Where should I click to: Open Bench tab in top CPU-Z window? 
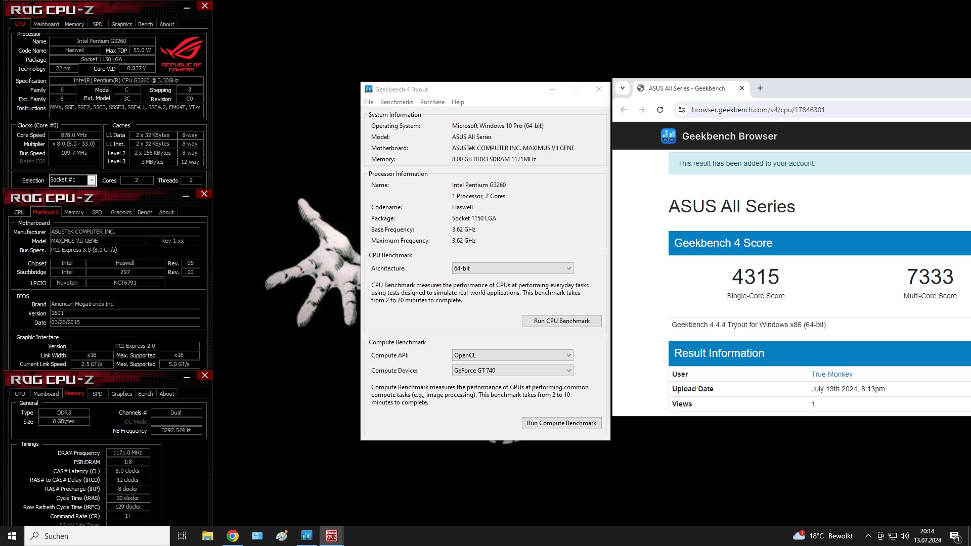[145, 24]
